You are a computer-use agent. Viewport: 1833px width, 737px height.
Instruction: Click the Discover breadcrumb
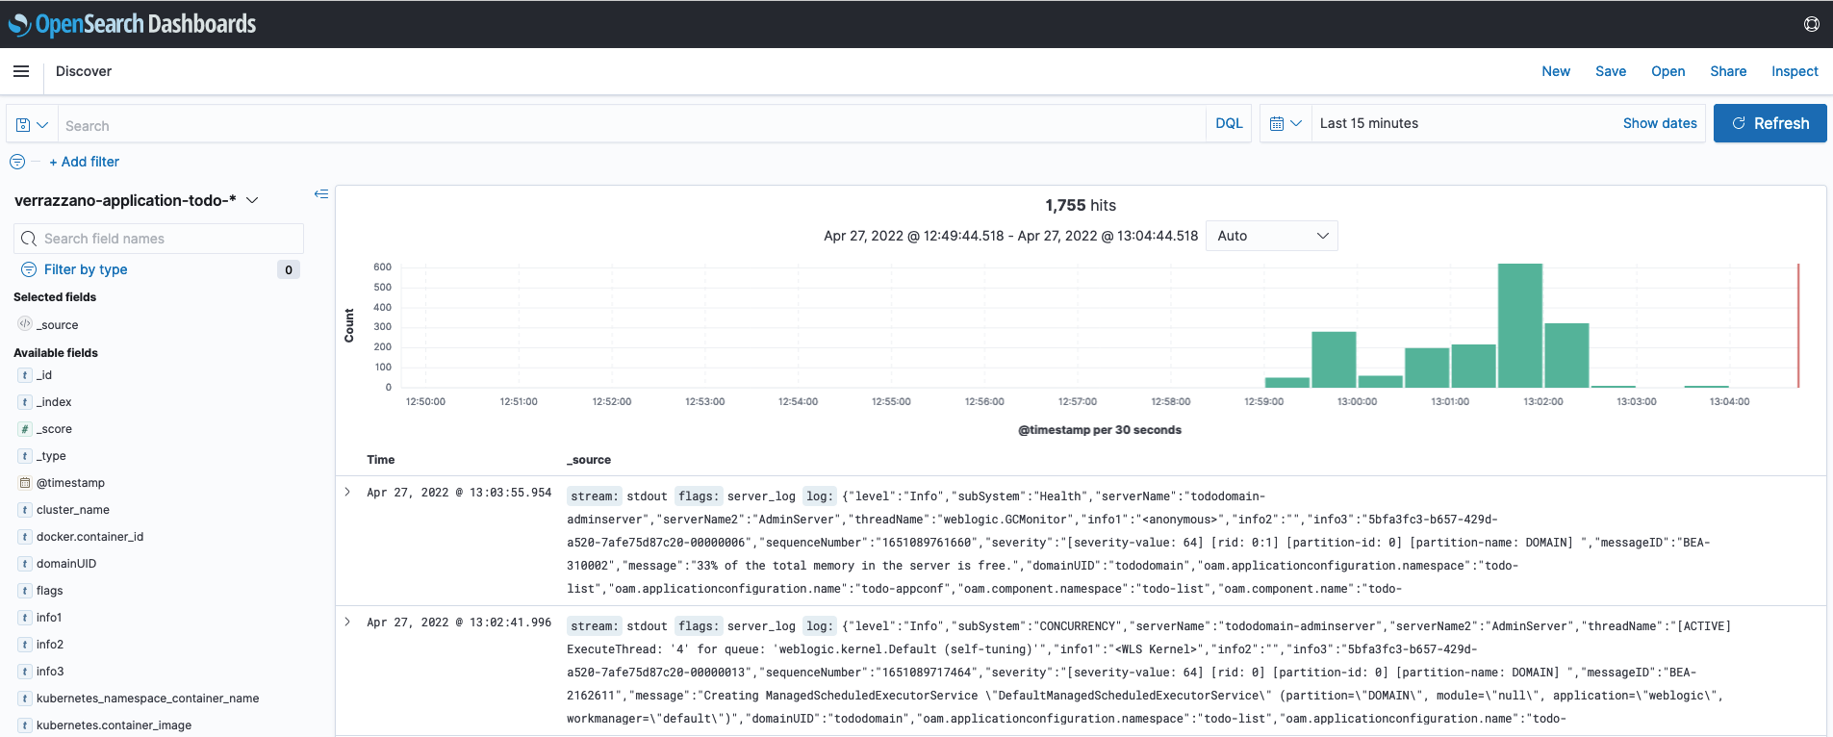84,71
